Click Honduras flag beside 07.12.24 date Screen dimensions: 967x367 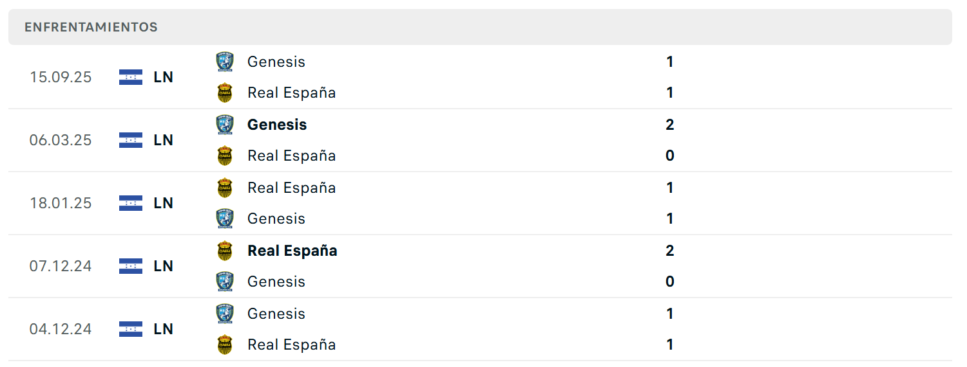coord(131,266)
